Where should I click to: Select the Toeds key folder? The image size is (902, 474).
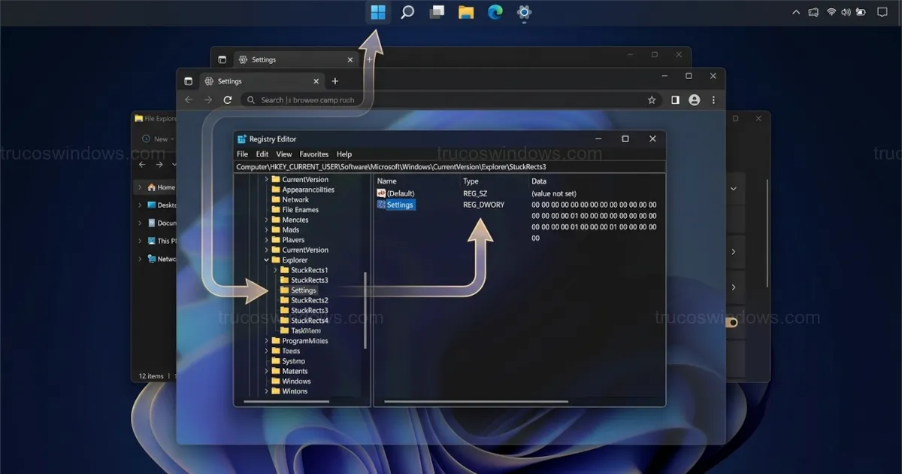(x=291, y=351)
